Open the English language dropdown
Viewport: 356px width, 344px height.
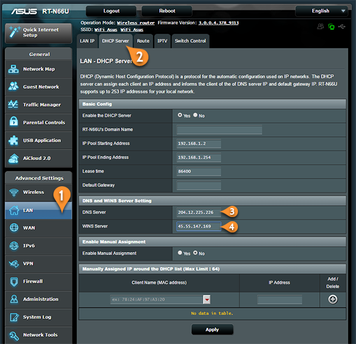322,11
